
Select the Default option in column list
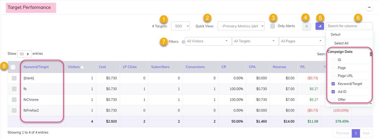point(335,35)
